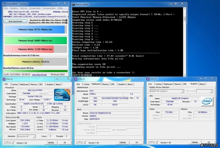Click the Multiplier x 24.0 value

pyautogui.click(x=25, y=124)
